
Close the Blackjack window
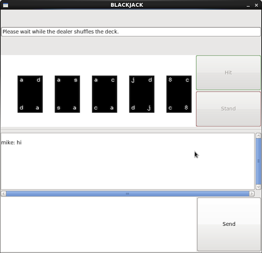pyautogui.click(x=256, y=5)
